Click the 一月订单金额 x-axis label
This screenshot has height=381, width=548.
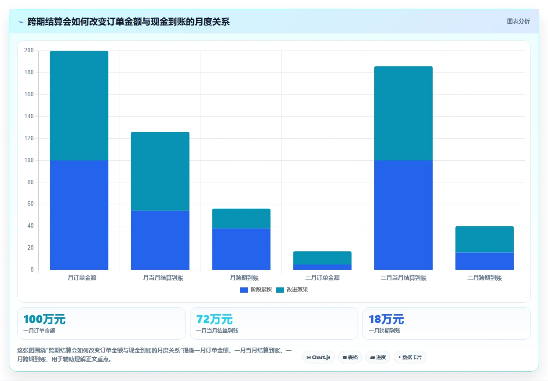tap(79, 278)
